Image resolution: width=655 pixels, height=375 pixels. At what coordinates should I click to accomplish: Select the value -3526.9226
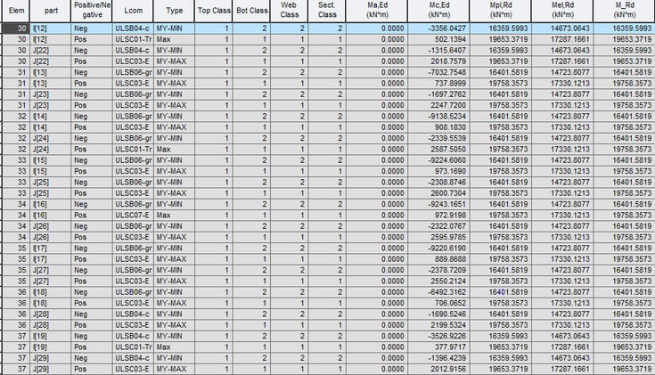pos(438,336)
